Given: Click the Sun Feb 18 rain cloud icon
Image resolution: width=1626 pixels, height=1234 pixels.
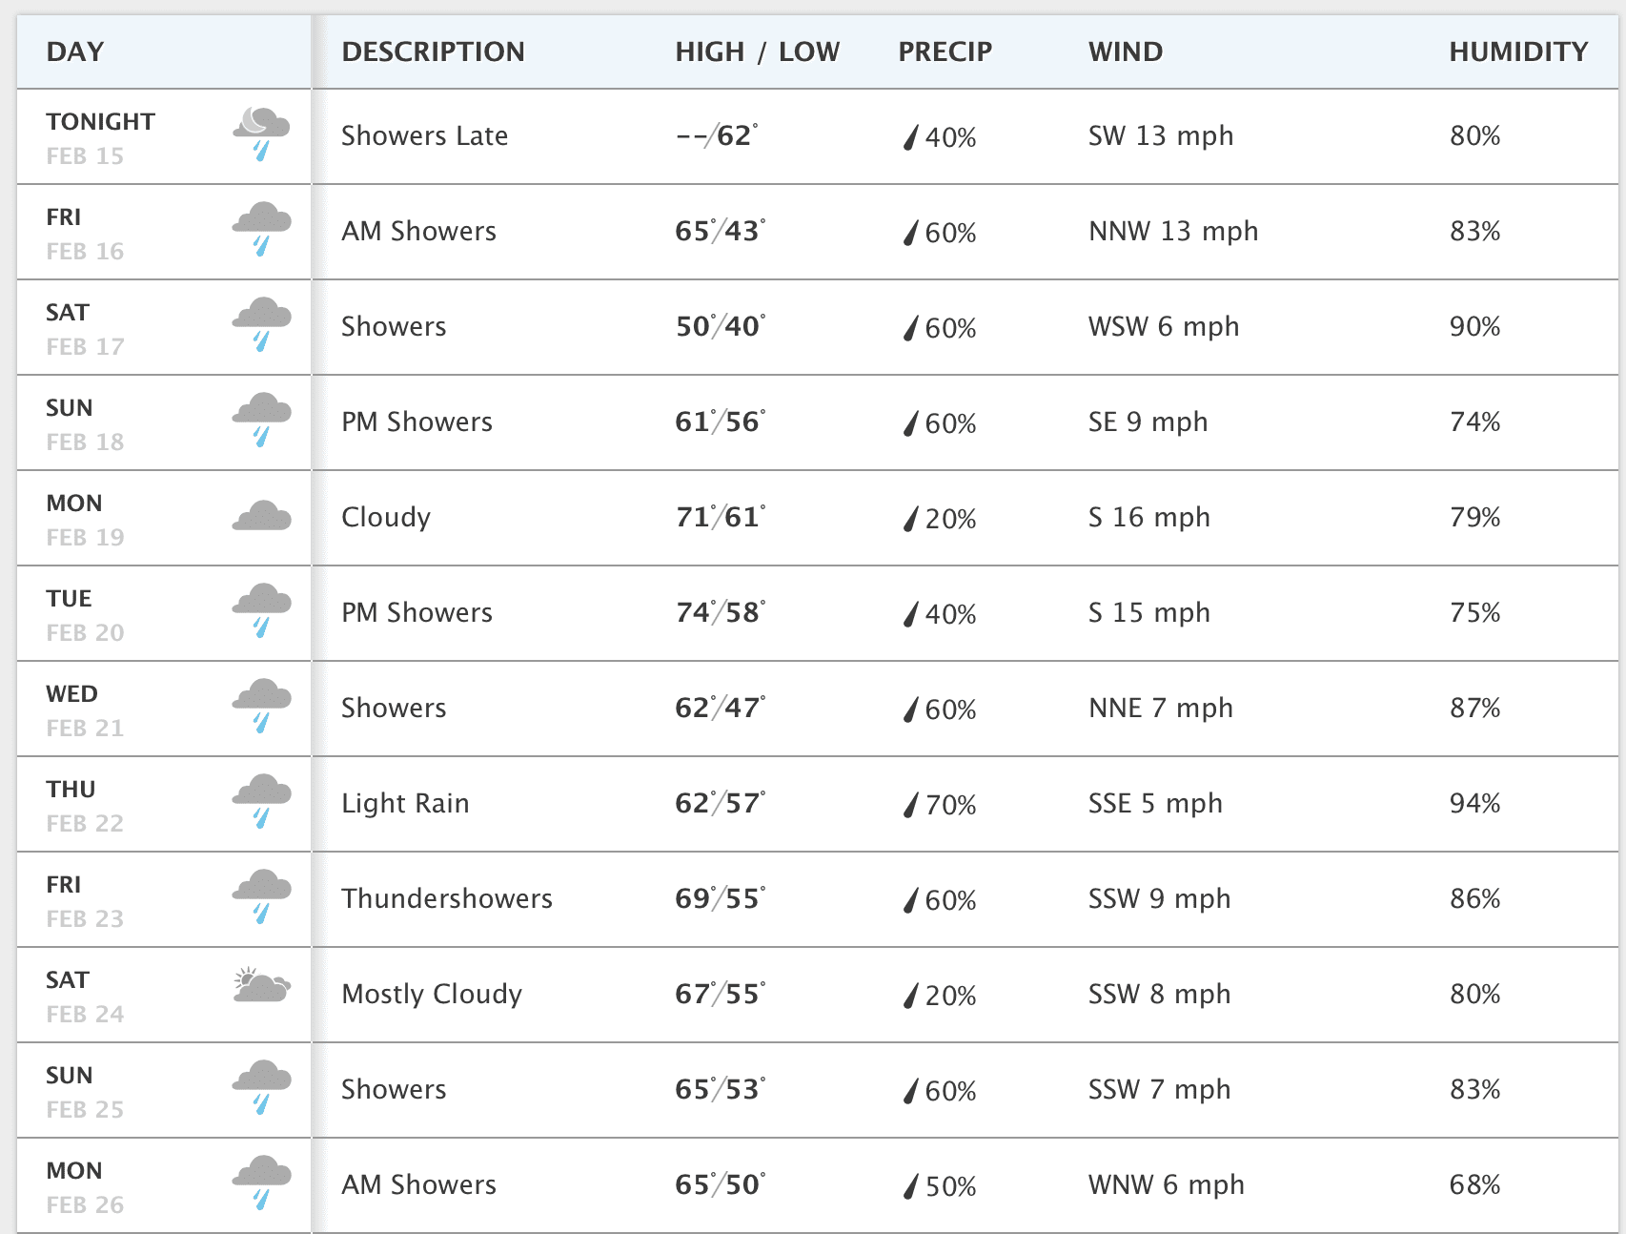Looking at the screenshot, I should click(261, 421).
